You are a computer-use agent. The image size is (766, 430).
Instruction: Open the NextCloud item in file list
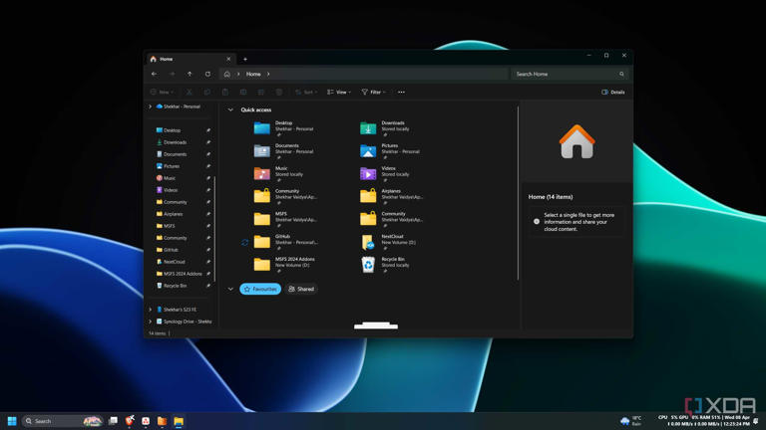[x=369, y=241]
